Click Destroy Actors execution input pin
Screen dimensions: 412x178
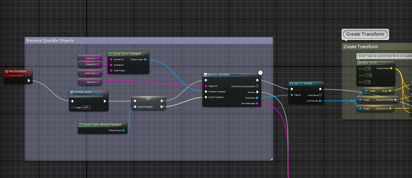point(73,101)
